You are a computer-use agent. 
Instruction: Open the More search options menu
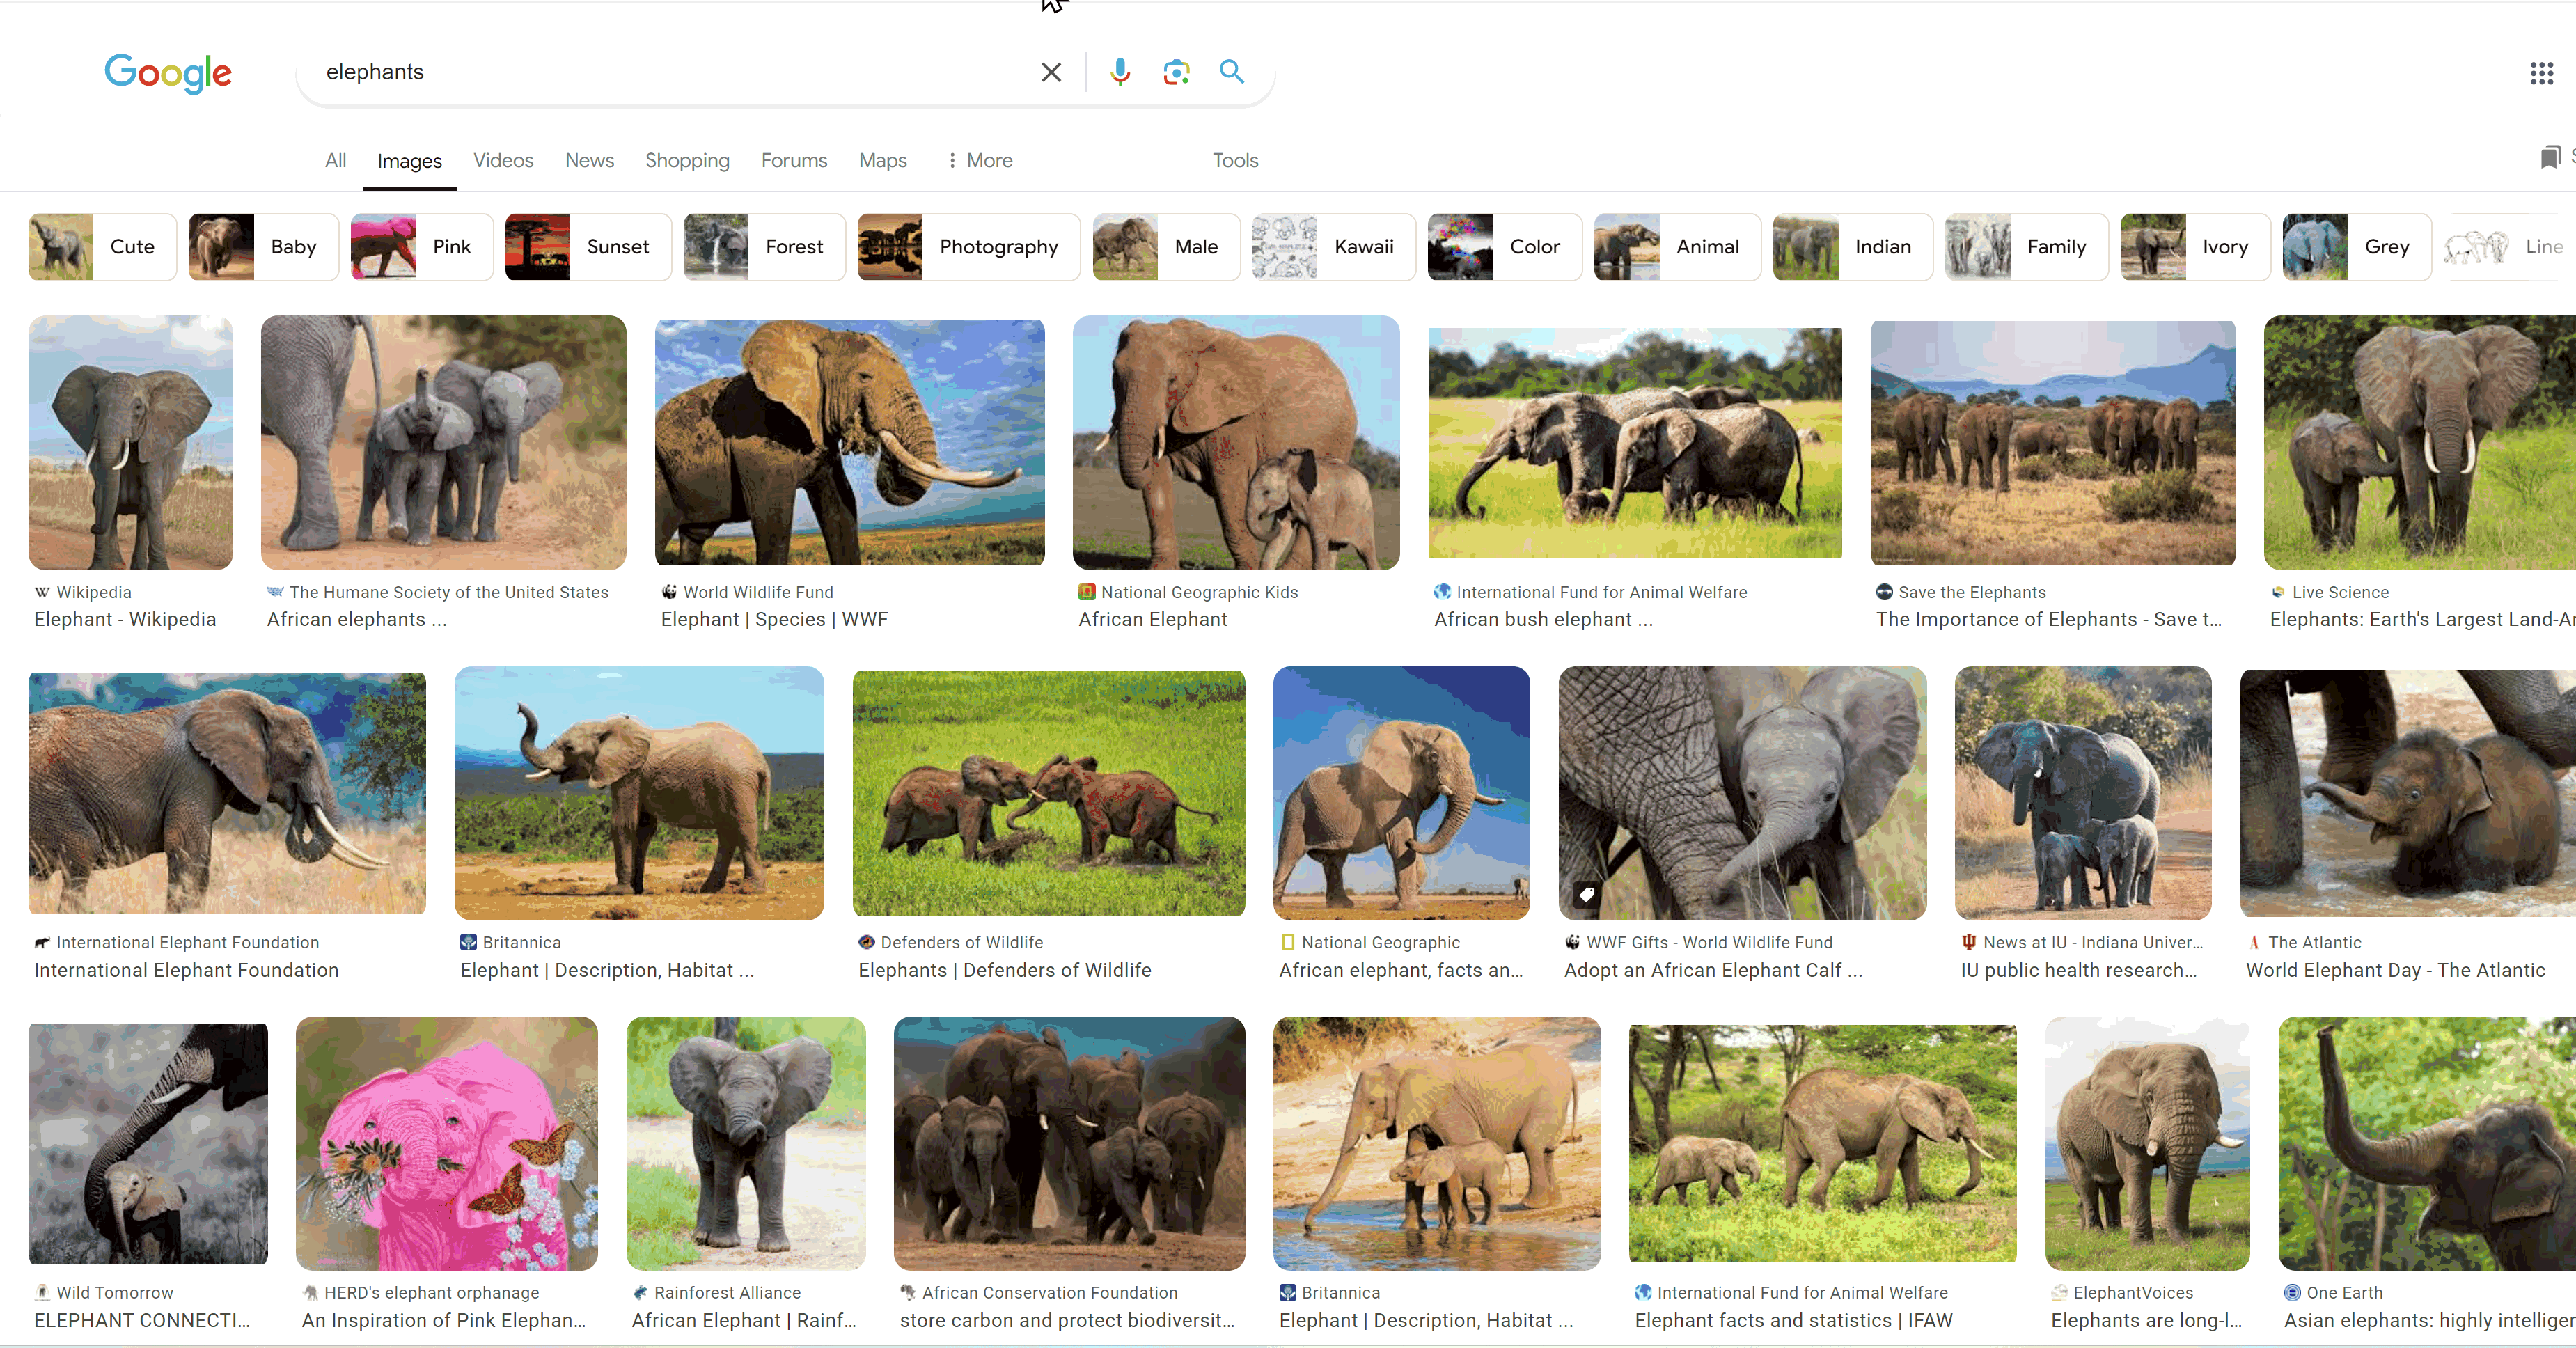click(x=976, y=160)
